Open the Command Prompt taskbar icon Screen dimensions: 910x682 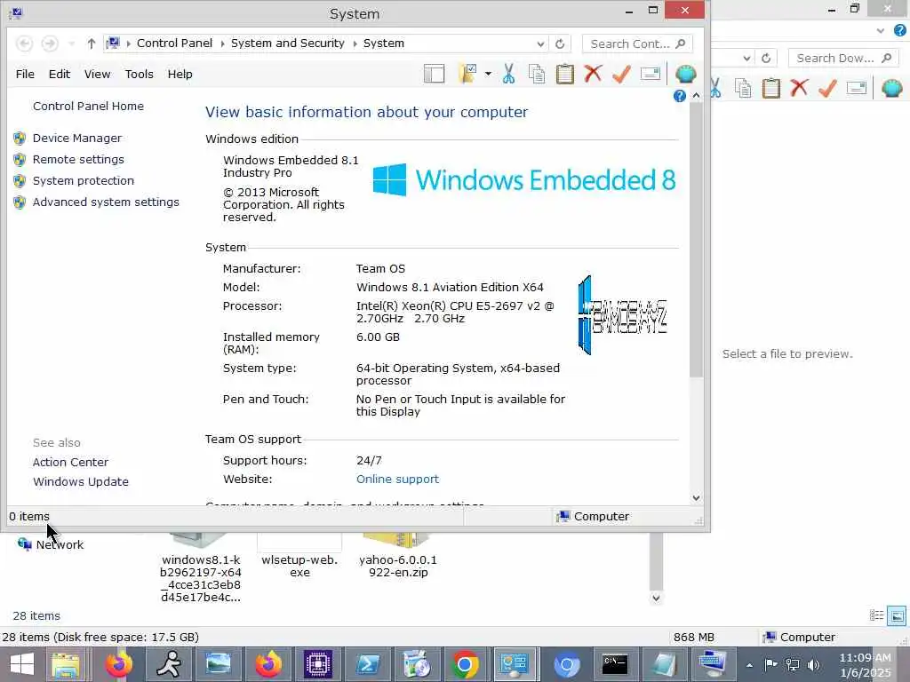[x=615, y=664]
